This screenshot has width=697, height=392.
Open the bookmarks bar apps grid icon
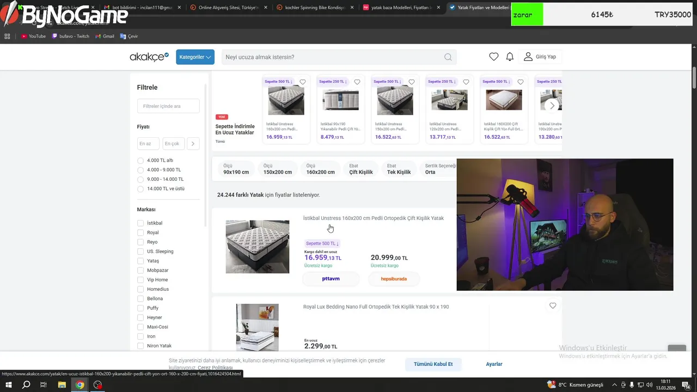coord(7,36)
